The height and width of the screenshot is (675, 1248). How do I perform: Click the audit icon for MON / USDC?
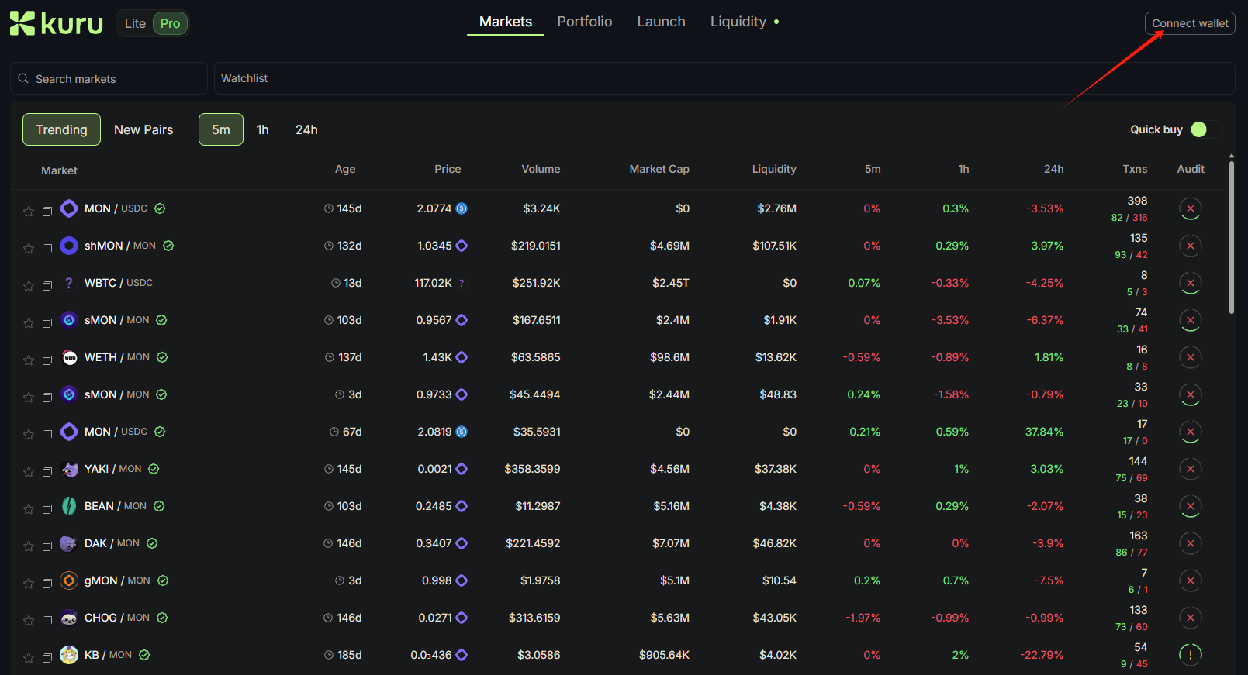click(1190, 208)
